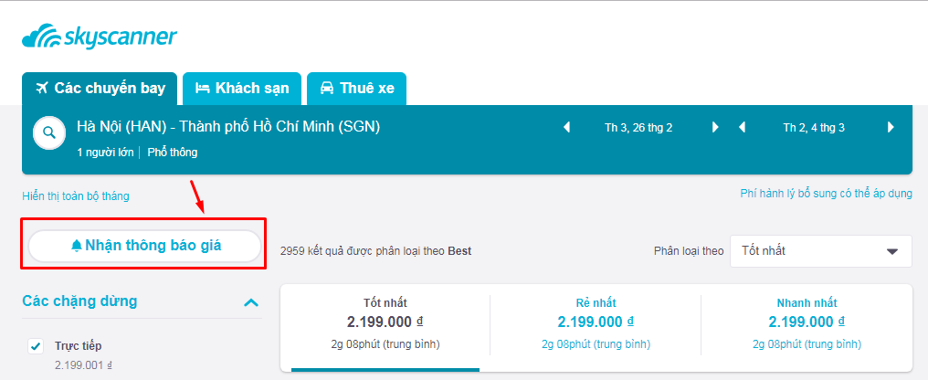Select the Rẻ nhất price option
The height and width of the screenshot is (380, 928).
[x=596, y=323]
